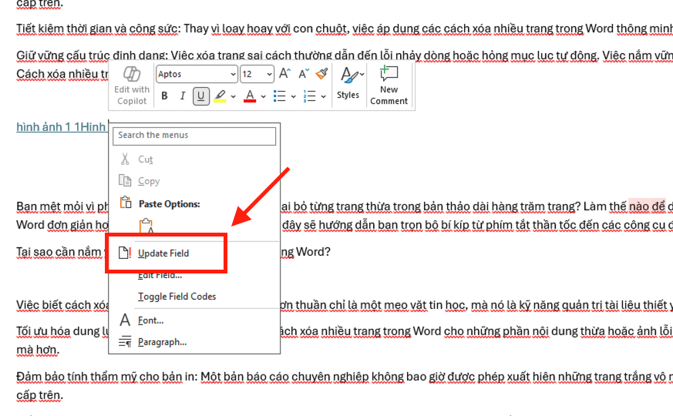The width and height of the screenshot is (673, 416).
Task: Click the Paste Options clipboard icon
Action: point(126,203)
